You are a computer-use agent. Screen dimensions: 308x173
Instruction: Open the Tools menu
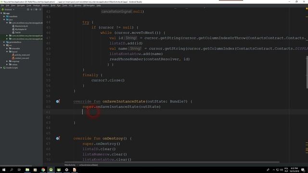64,5
